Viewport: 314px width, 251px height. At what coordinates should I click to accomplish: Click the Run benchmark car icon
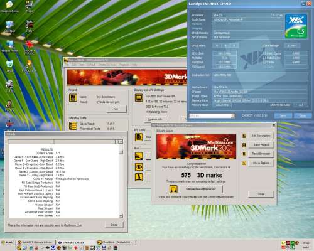[139, 156]
